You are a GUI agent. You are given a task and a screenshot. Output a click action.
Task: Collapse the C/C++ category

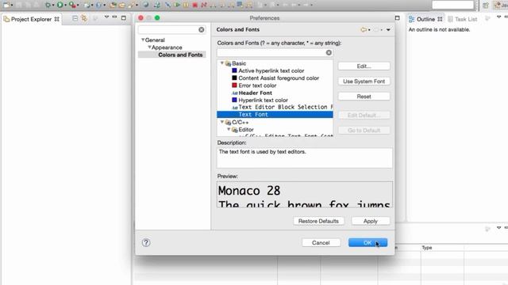point(222,122)
